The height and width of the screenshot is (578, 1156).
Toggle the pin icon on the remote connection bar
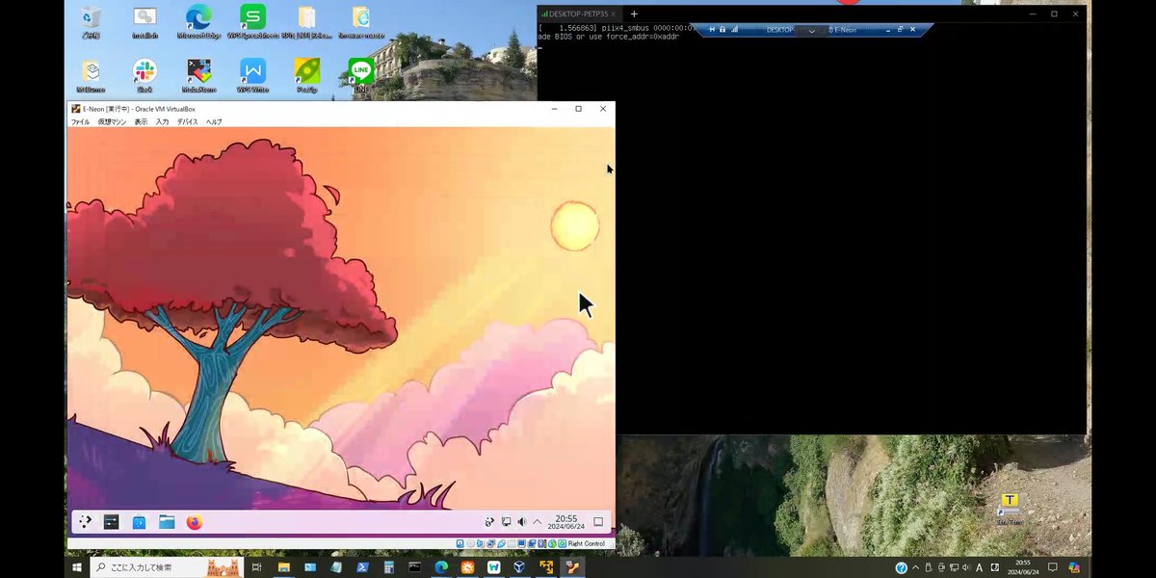click(x=712, y=30)
